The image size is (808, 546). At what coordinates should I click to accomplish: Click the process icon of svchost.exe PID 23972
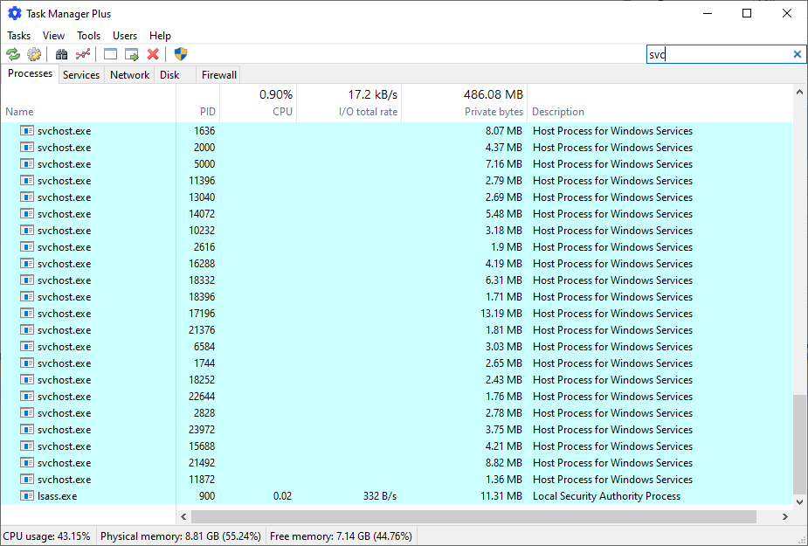click(27, 429)
